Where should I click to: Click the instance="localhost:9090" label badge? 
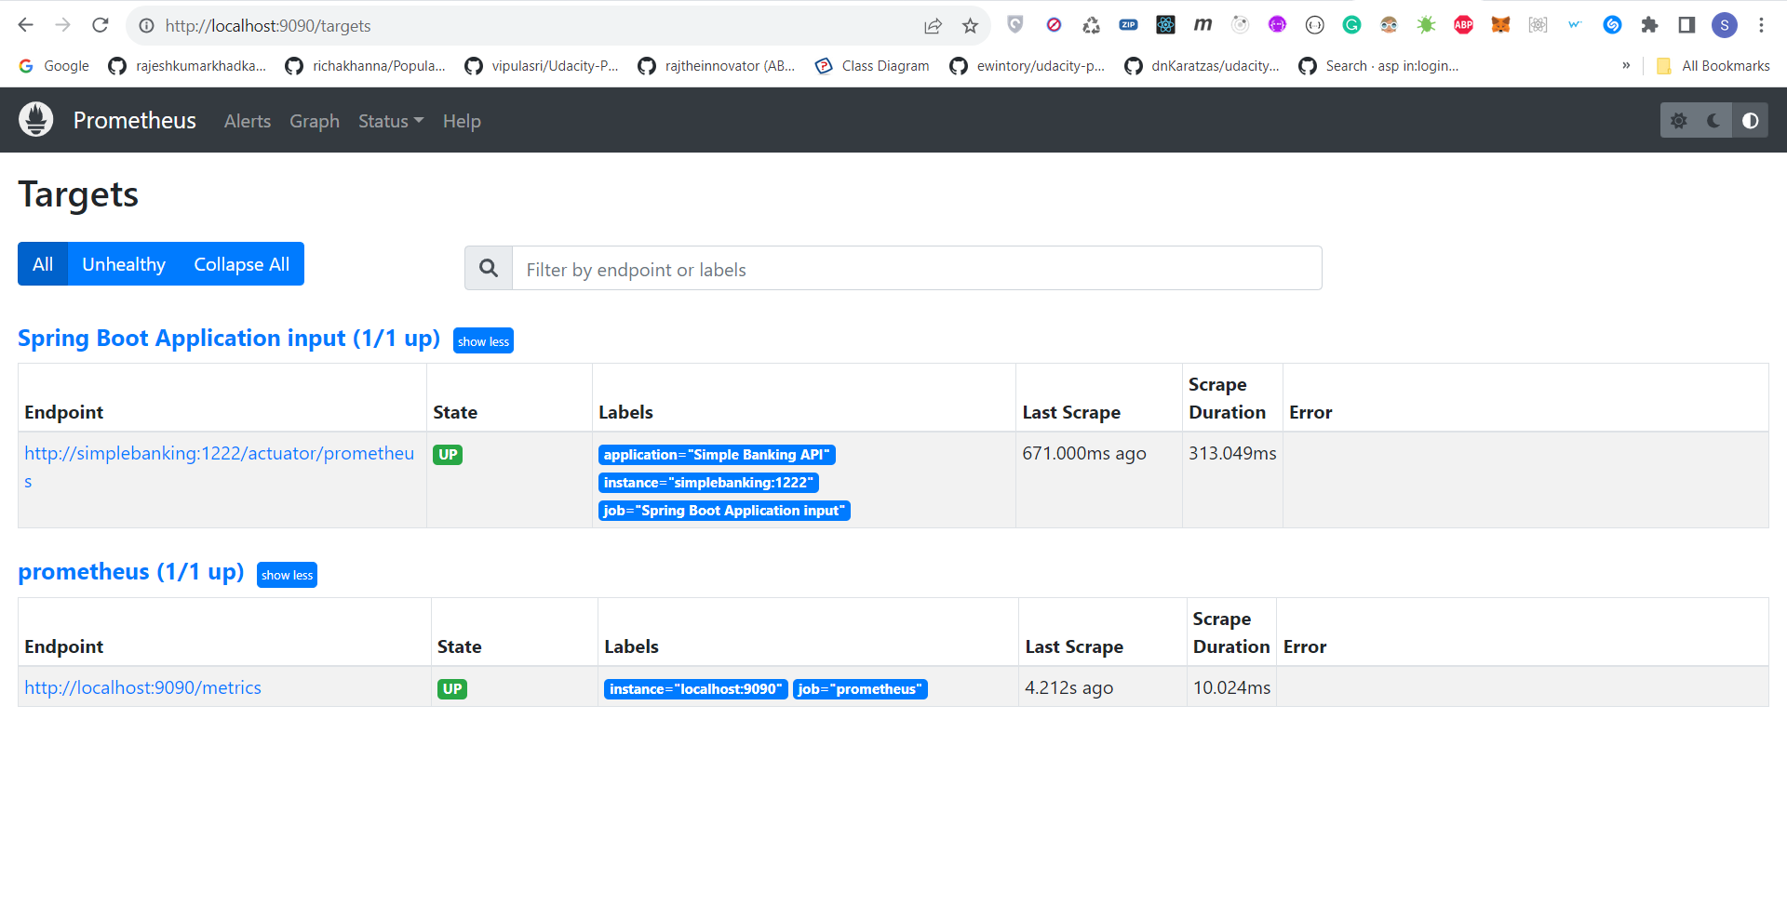[696, 689]
